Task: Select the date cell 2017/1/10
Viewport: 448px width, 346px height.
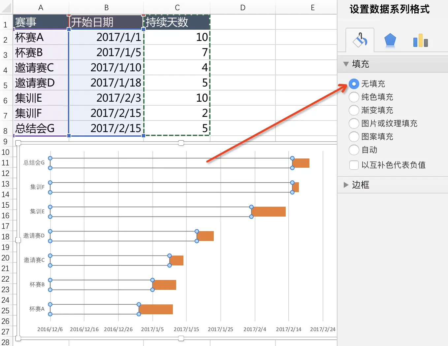Action: pyautogui.click(x=106, y=68)
